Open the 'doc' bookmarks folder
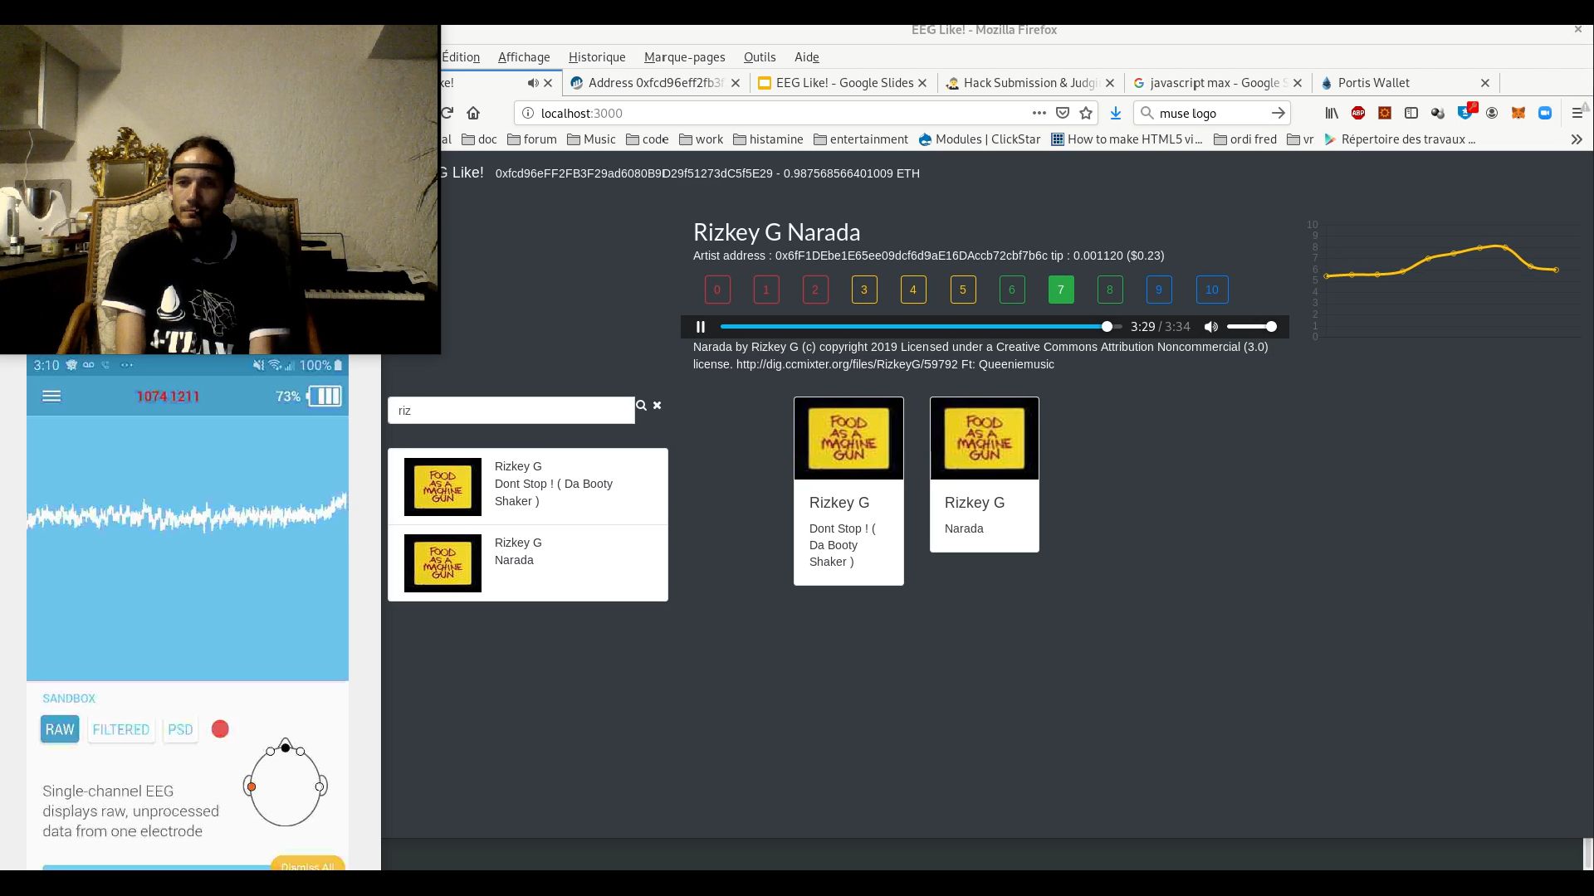This screenshot has height=896, width=1594. coord(479,139)
